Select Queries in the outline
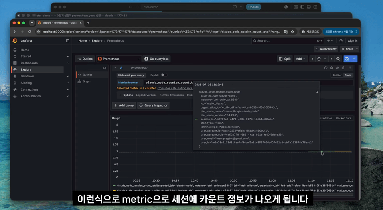383x210 pixels. (87, 75)
